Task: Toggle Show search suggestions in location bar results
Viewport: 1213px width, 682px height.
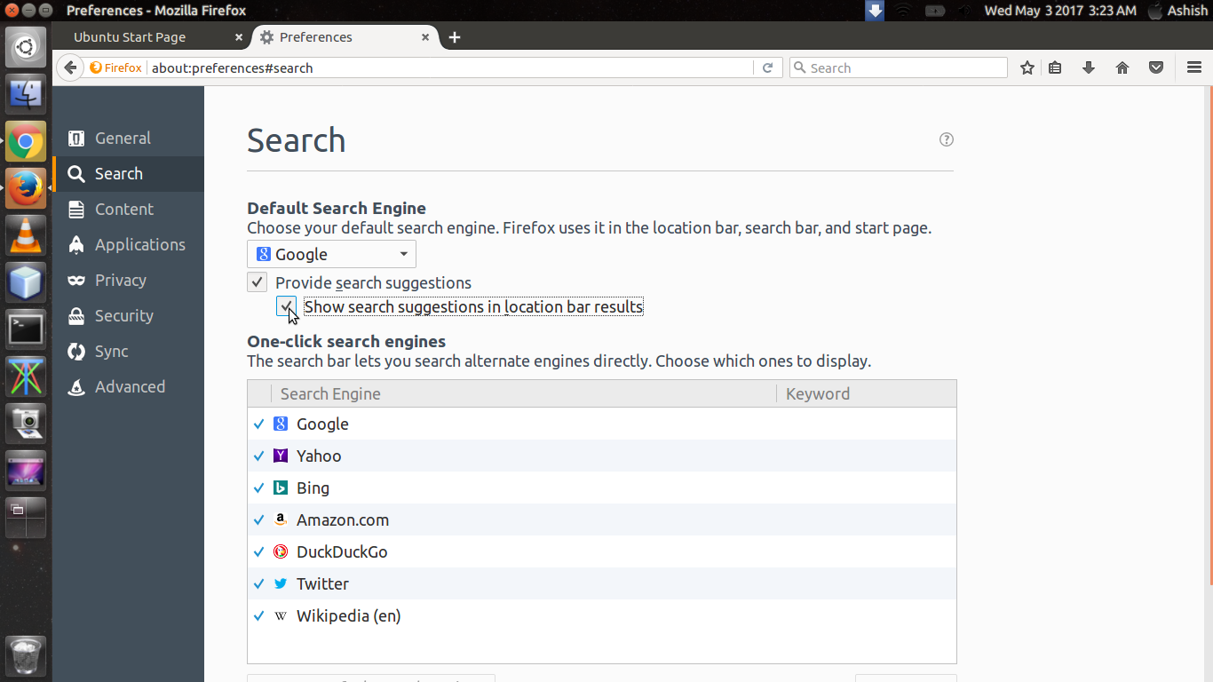Action: (x=286, y=306)
